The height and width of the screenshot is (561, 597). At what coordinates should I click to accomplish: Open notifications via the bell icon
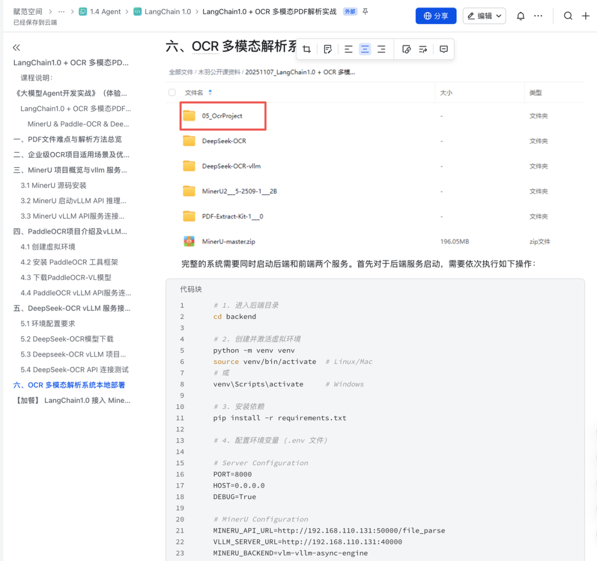[x=520, y=15]
